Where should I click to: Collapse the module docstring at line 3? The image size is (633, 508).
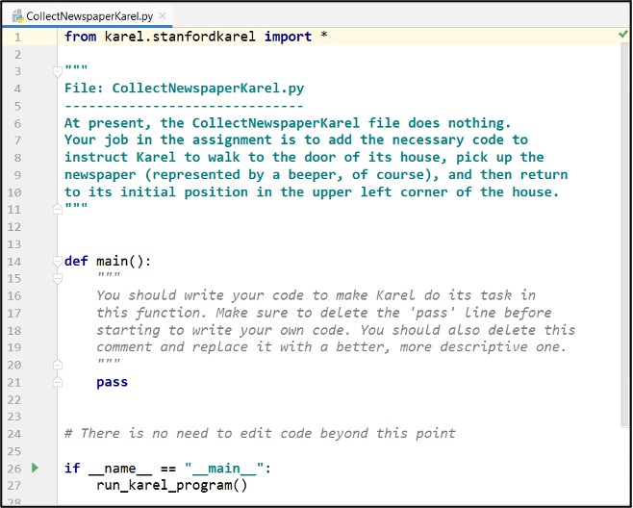click(x=58, y=71)
